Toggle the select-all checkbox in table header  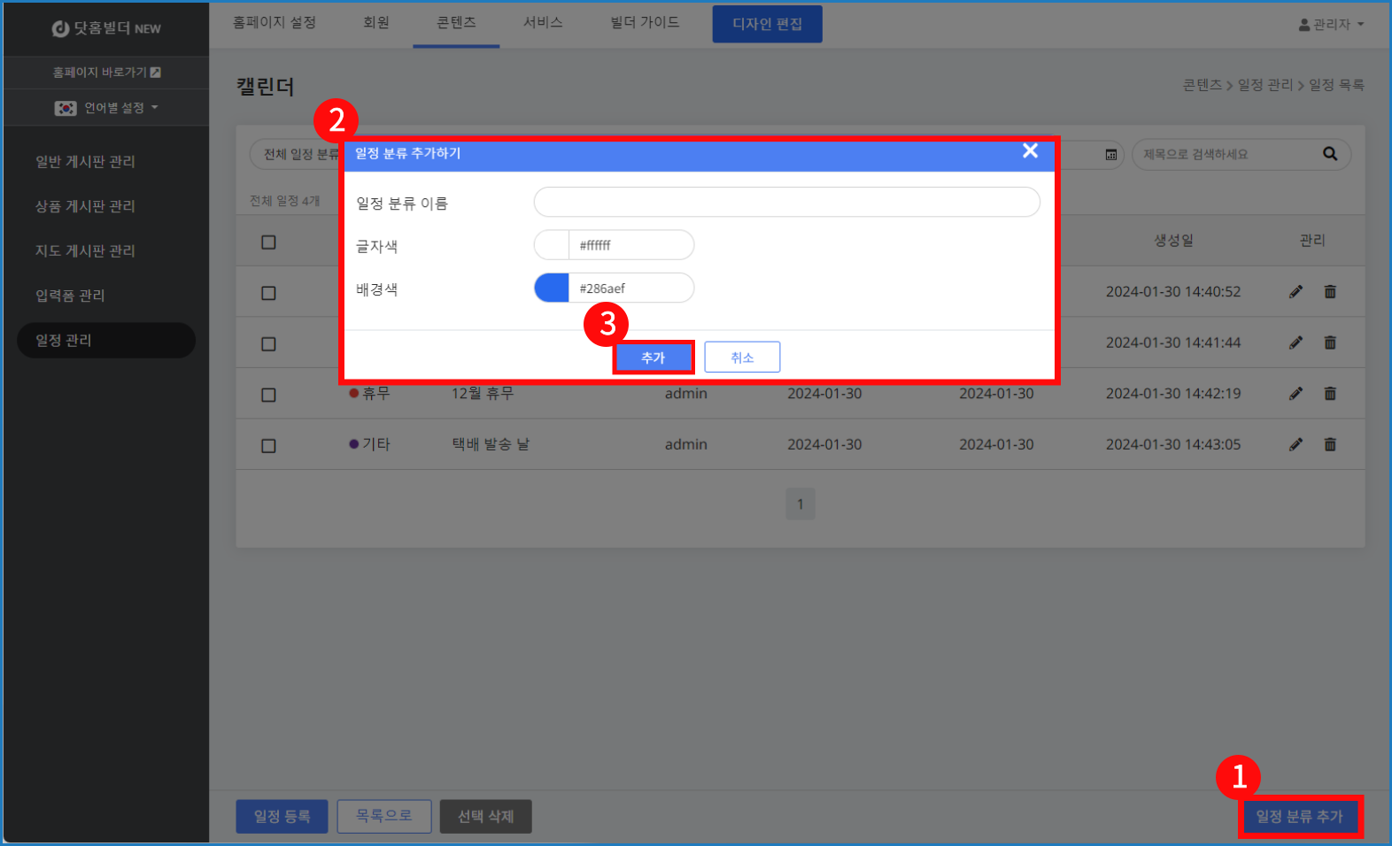point(268,242)
